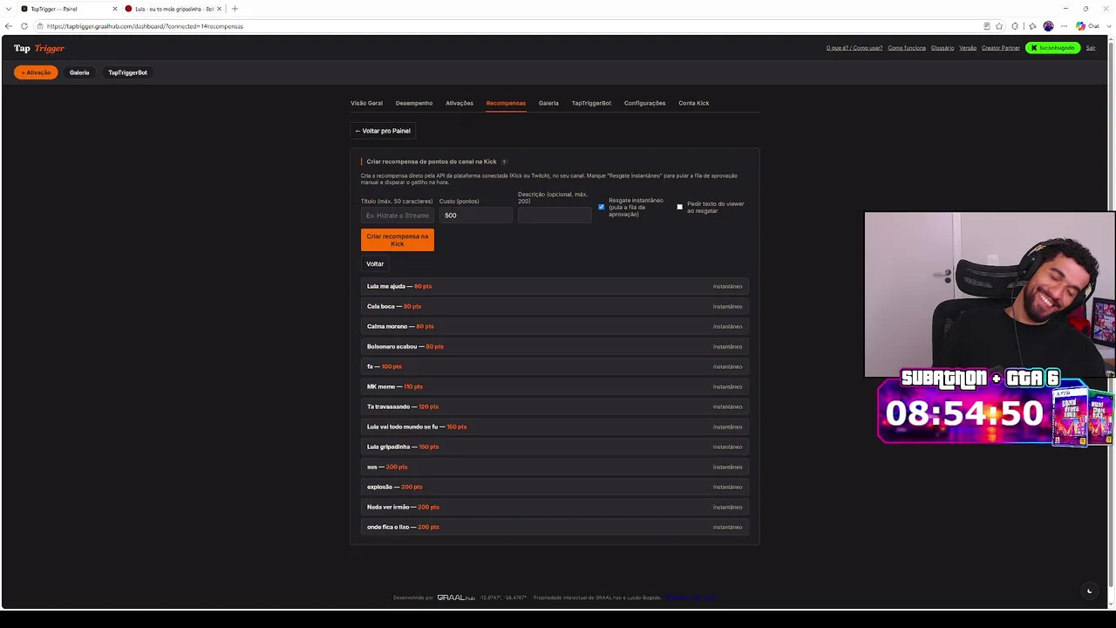Go to the Ativações tab
Viewport: 1116px width, 628px height.
click(459, 103)
